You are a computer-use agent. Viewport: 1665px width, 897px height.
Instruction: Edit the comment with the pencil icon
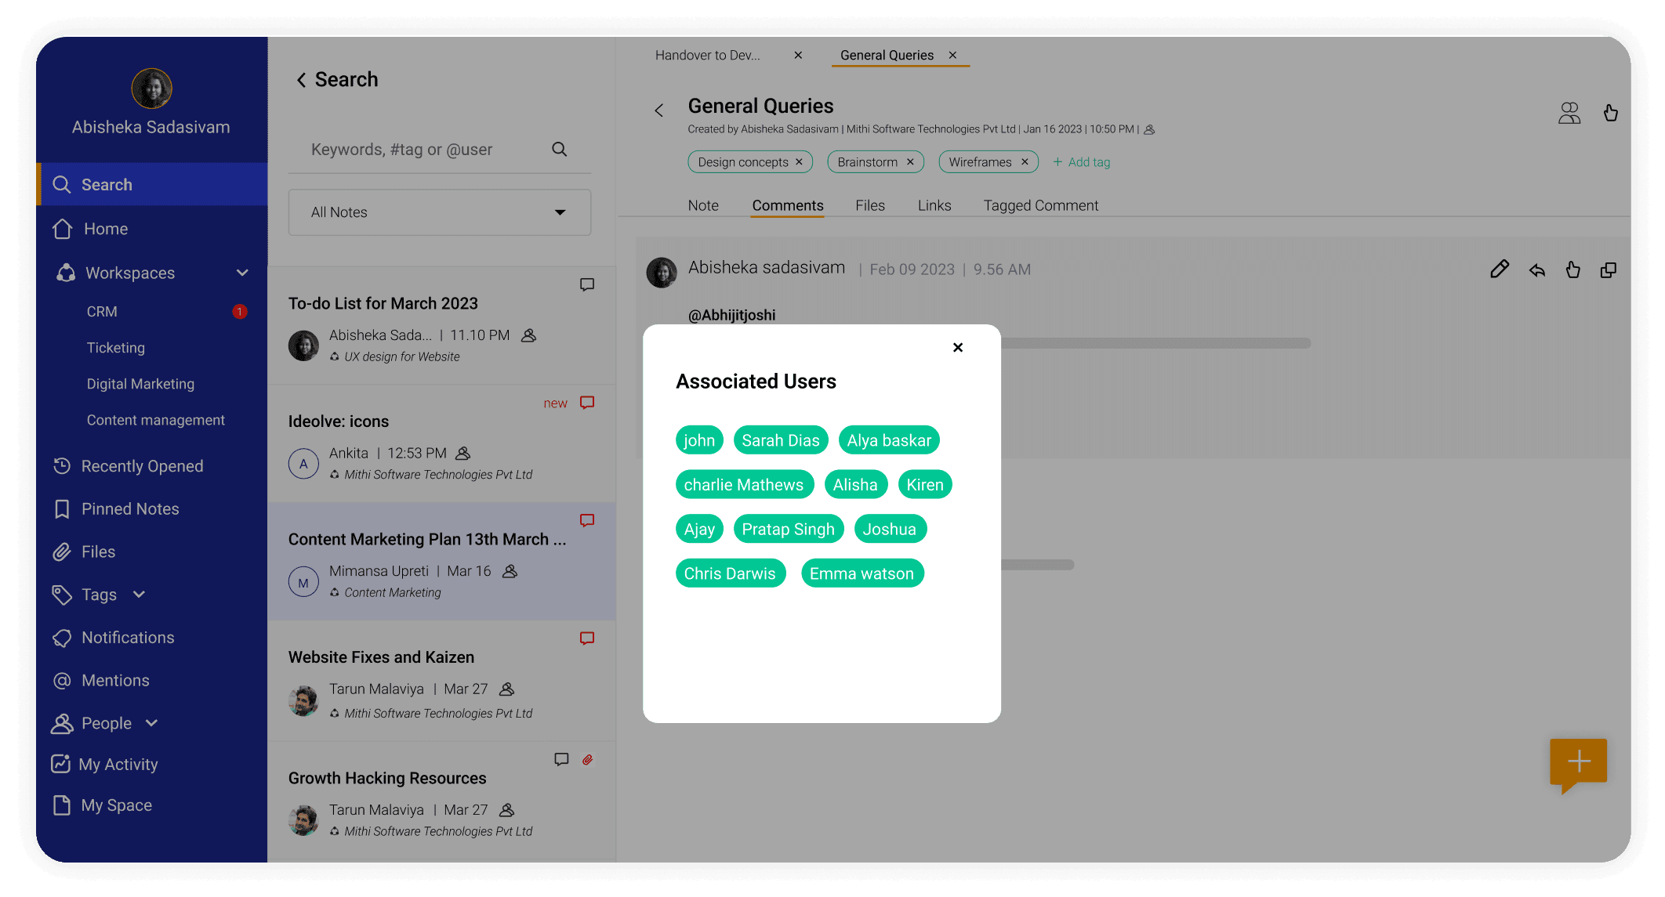click(1500, 269)
